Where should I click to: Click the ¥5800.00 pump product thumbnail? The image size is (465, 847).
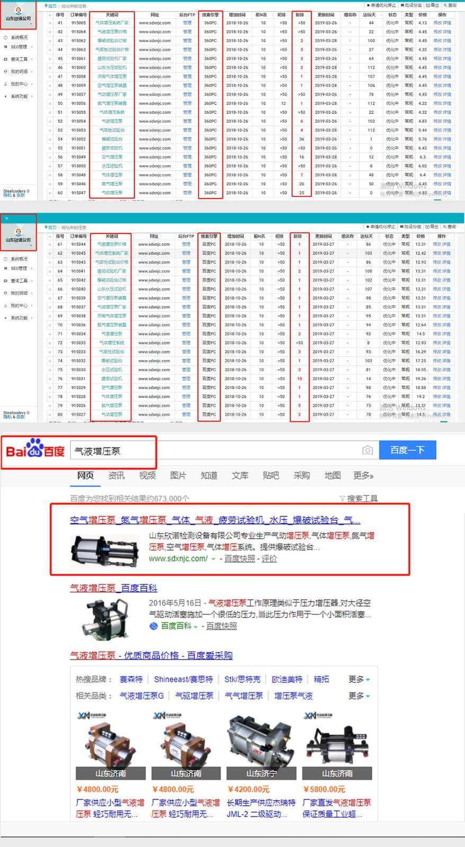(x=337, y=738)
